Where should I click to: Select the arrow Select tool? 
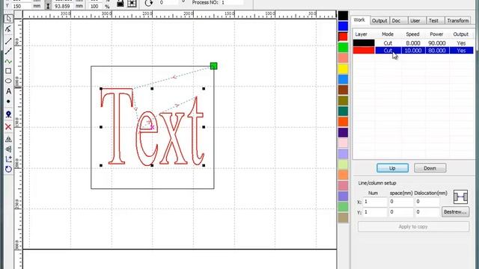8,19
